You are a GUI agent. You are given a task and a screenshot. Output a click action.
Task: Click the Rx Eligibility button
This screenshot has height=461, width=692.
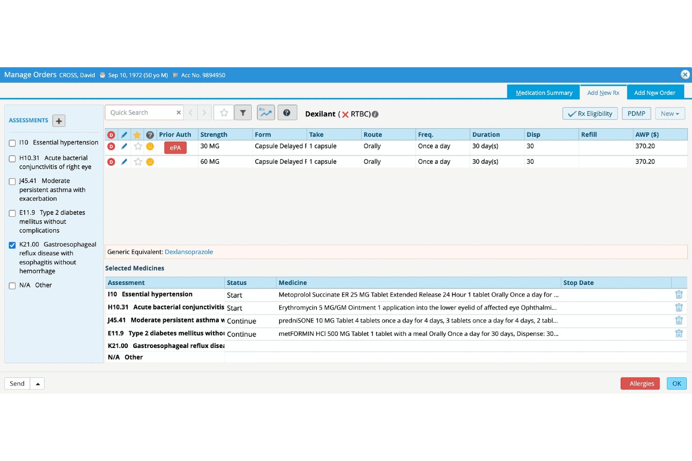(x=590, y=113)
